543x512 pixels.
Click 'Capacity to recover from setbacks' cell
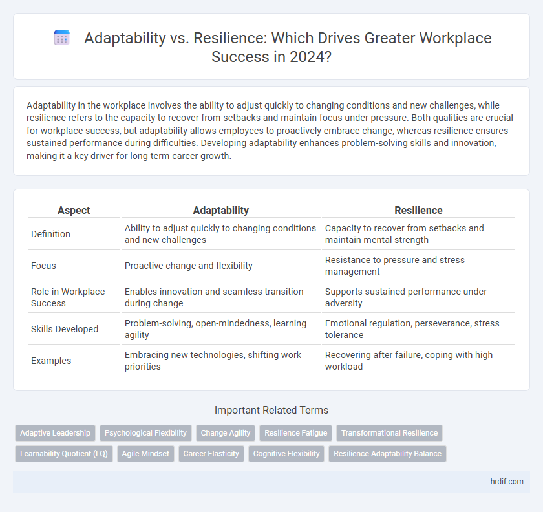(418, 234)
